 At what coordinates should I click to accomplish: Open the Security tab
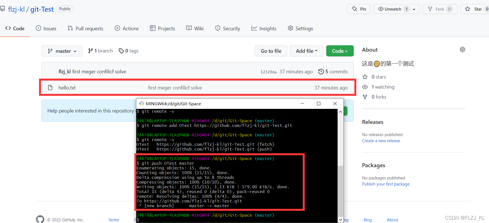click(x=227, y=28)
